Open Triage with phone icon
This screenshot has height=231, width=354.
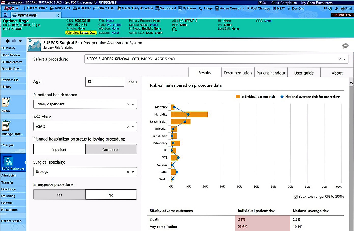tap(206, 8)
